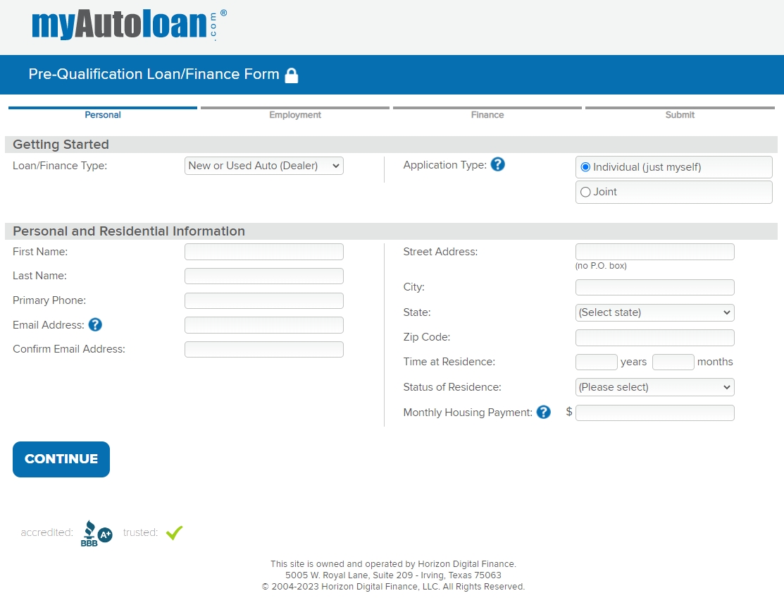Viewport: 784px width, 598px height.
Task: Focus the residence months field
Action: click(x=673, y=362)
